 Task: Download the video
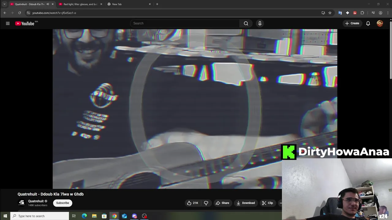(x=246, y=203)
